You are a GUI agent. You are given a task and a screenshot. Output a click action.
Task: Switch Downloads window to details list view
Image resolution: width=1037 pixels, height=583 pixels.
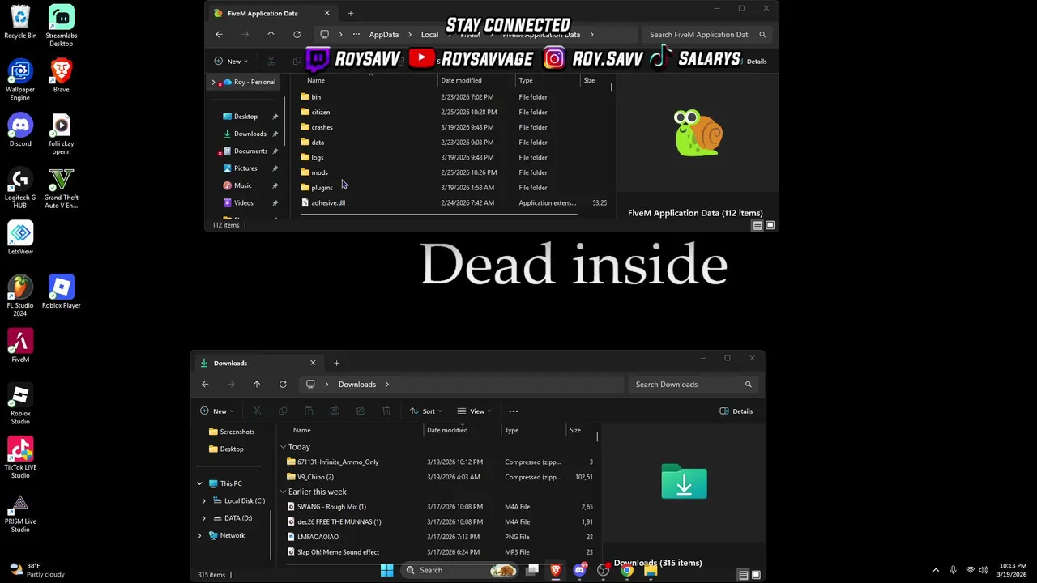[743, 575]
